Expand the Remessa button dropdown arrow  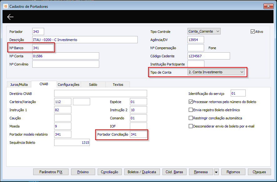[216, 172]
